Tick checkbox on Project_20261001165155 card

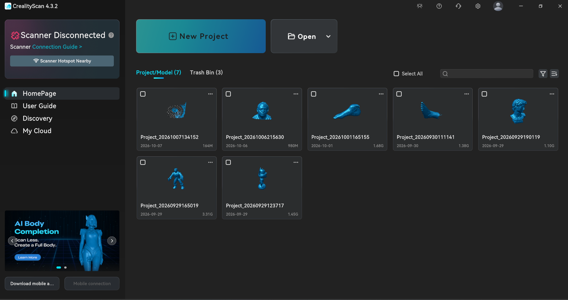tap(314, 94)
